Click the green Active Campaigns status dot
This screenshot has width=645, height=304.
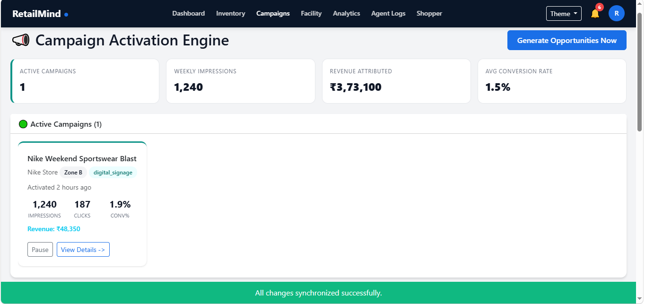[x=23, y=124]
